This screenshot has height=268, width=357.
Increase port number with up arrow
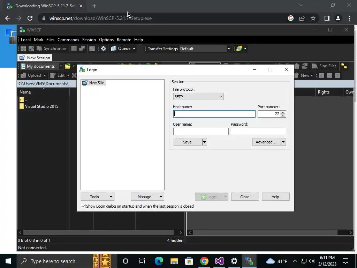click(x=283, y=112)
